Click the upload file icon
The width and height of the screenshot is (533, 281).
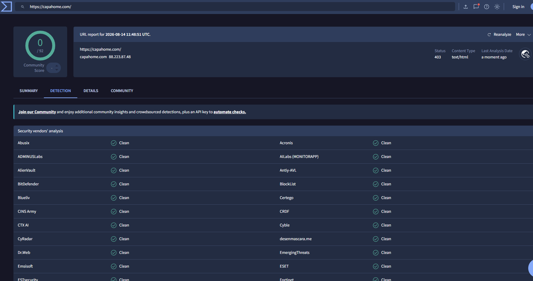tap(466, 7)
